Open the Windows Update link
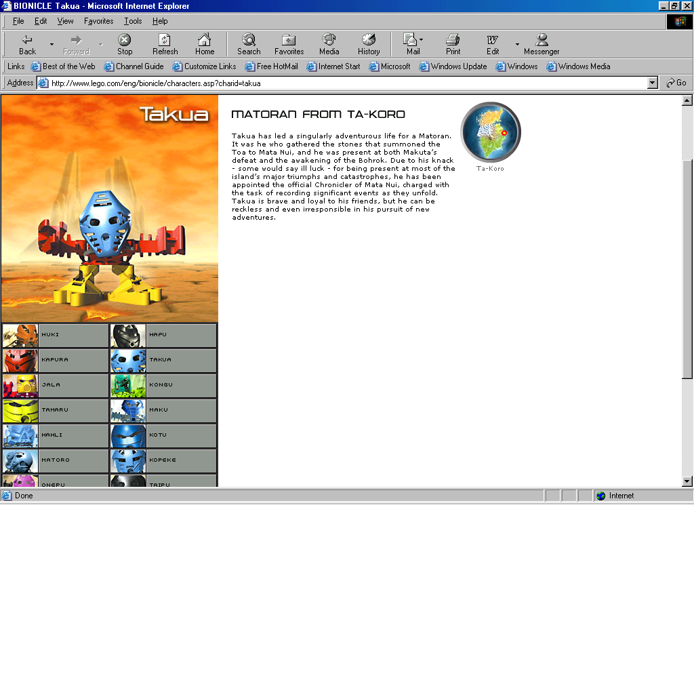The image size is (694, 678). [453, 66]
